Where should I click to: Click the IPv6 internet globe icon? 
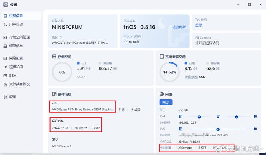point(255,129)
